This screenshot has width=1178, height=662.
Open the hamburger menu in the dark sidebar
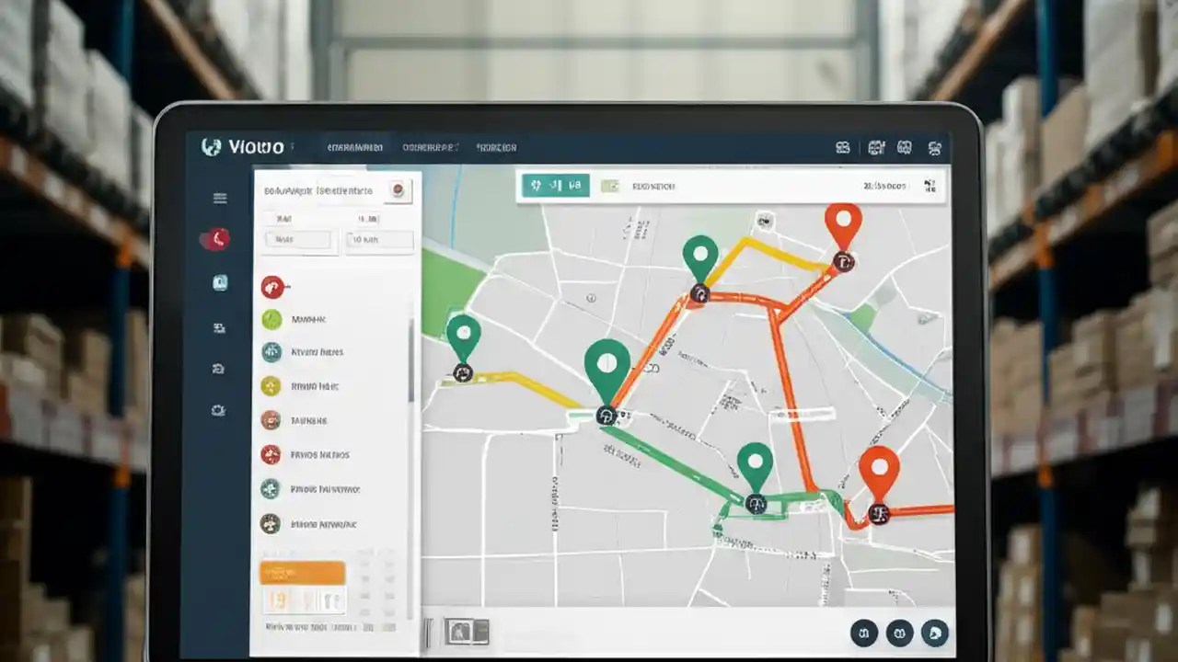[219, 197]
